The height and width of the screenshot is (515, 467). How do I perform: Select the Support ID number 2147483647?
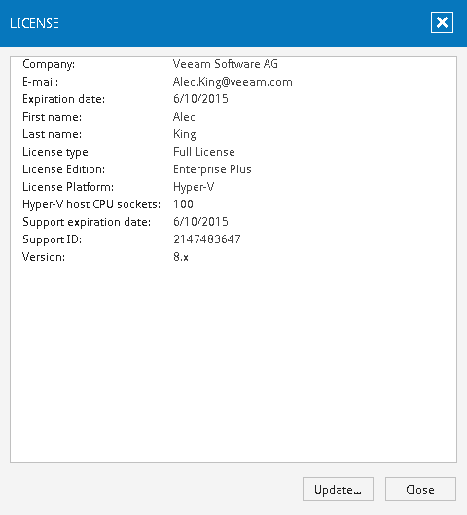tap(207, 239)
